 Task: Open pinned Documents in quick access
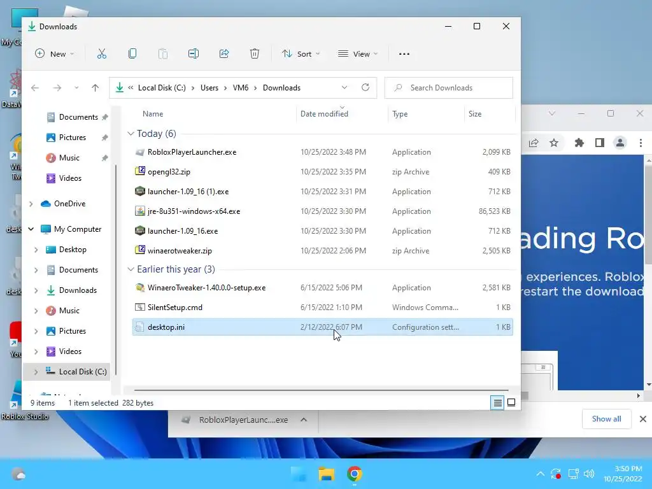coord(78,117)
